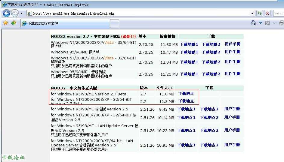Click 下載地點2 for the 10.47 MB version
The height and width of the screenshot is (162, 284).
click(211, 52)
